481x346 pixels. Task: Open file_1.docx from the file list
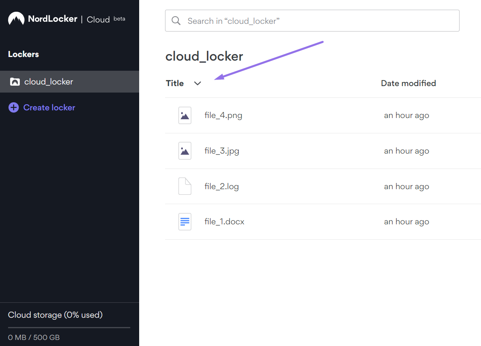224,222
